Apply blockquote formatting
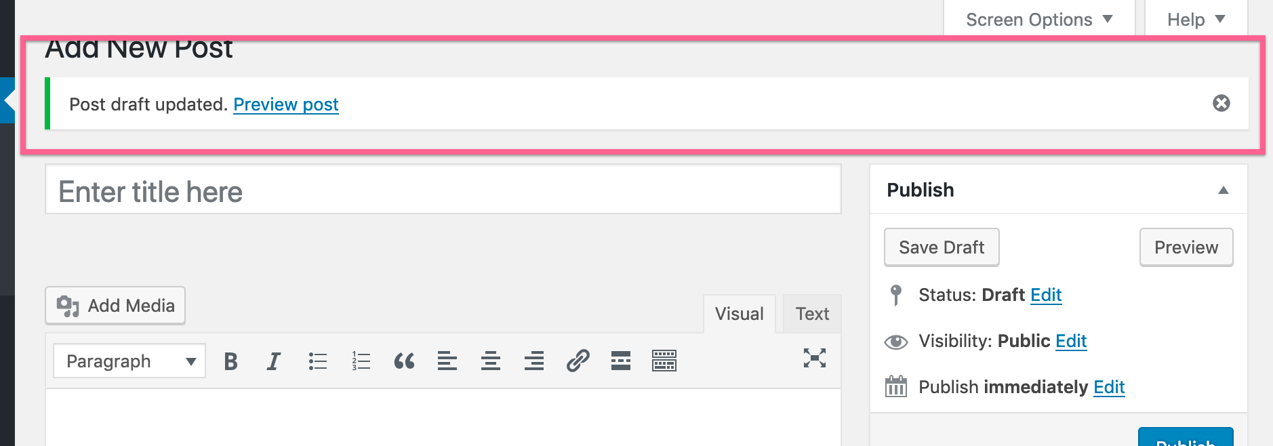The height and width of the screenshot is (446, 1273). [405, 361]
